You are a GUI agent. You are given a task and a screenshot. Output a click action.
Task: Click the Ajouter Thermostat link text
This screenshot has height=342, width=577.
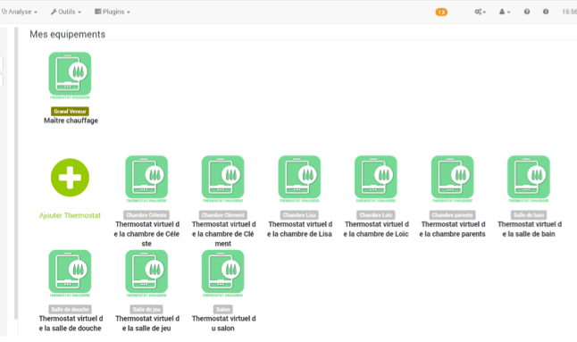[70, 215]
